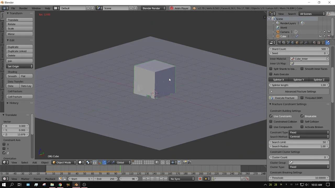Select the Render camera tab in Properties
Viewport: 335px width, 188px height.
tap(280, 43)
